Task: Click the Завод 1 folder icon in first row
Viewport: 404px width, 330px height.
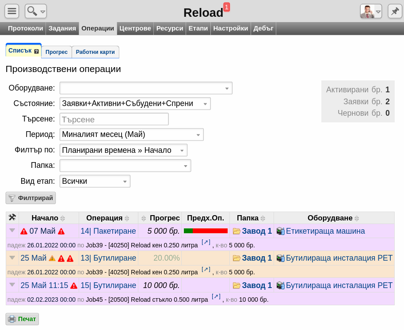Action: (236, 231)
